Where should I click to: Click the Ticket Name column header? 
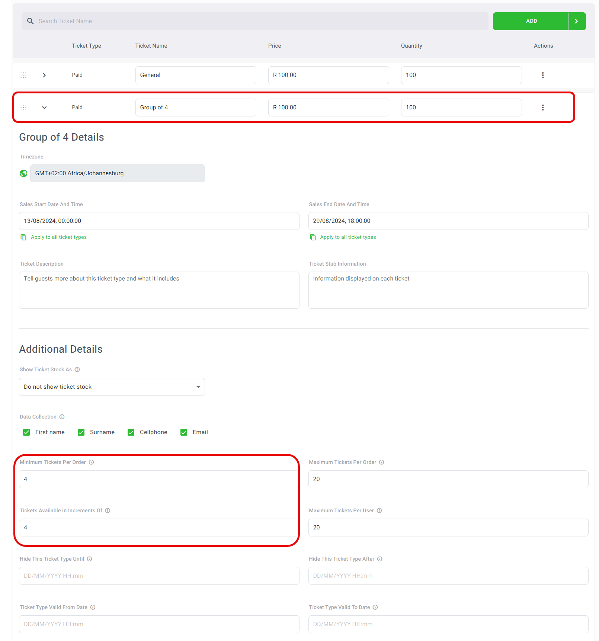pos(151,46)
